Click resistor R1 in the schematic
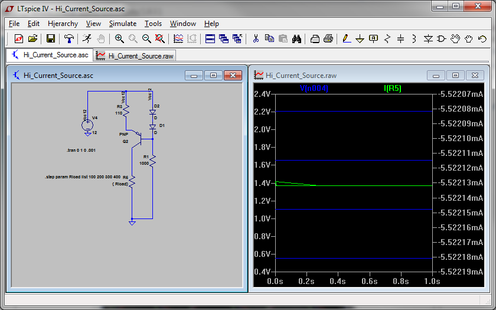This screenshot has height=310, width=496. click(x=152, y=161)
